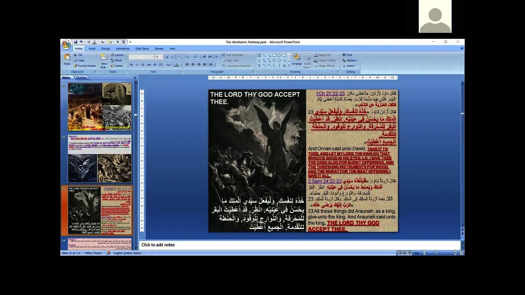Viewport: 525px width, 295px height.
Task: Toggle Italic formatting
Action: [x=137, y=64]
